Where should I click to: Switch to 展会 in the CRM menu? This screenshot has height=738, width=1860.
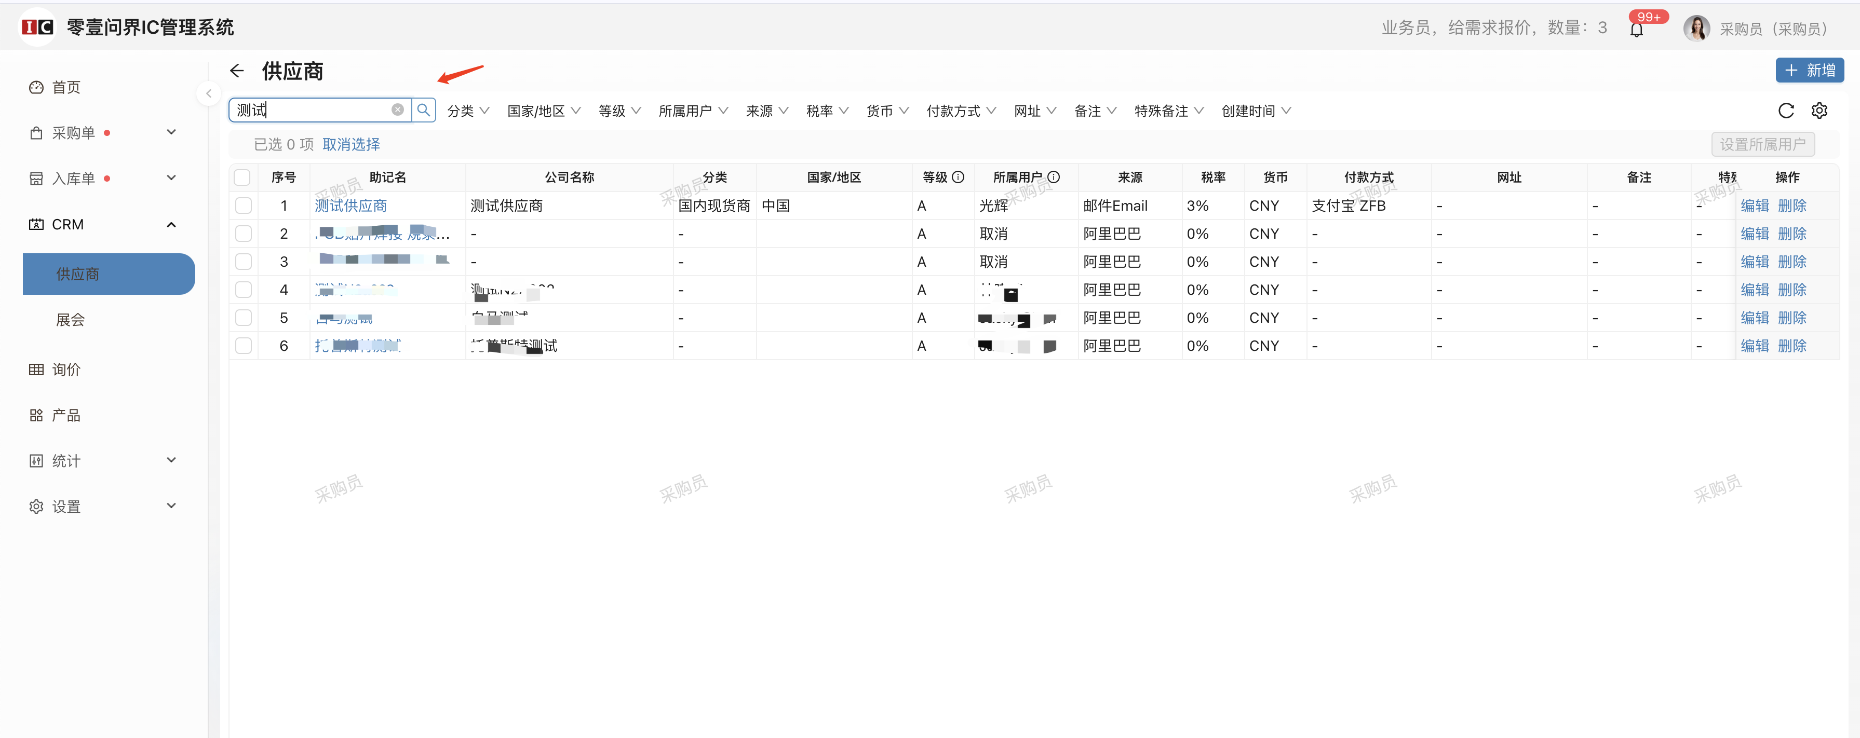(70, 320)
